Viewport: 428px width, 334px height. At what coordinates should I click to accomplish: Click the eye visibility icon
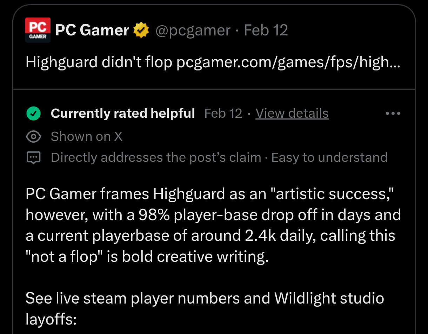coord(34,136)
